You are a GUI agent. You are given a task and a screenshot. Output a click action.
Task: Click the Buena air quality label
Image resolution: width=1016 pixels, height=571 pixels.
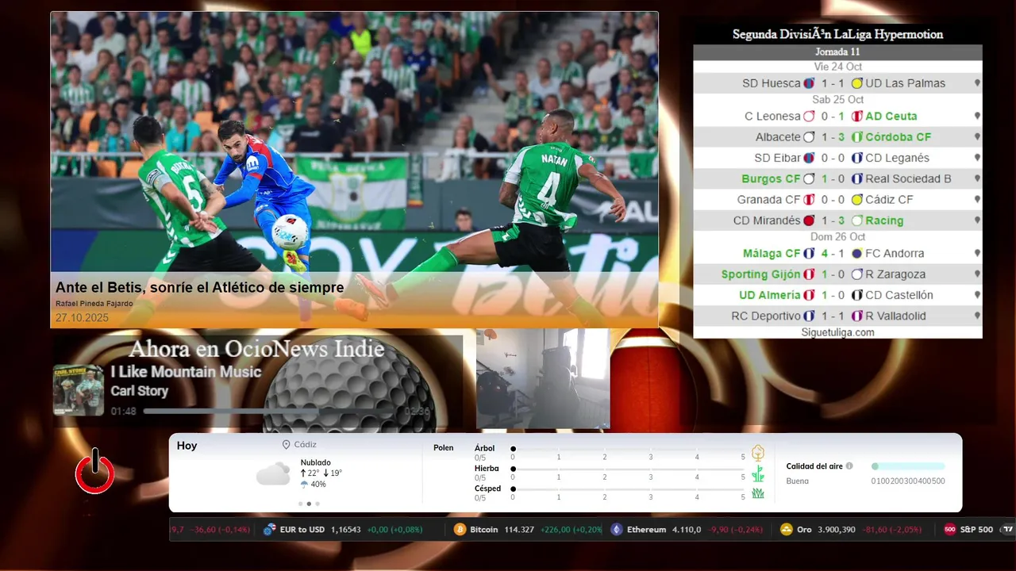pos(798,481)
